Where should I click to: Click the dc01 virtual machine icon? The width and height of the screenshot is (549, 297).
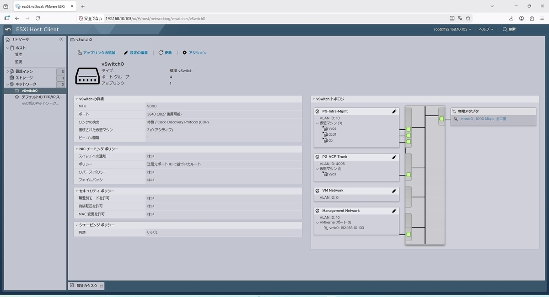325,134
